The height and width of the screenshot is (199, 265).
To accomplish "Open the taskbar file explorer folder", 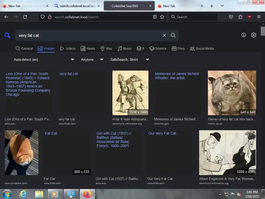I will (39, 194).
